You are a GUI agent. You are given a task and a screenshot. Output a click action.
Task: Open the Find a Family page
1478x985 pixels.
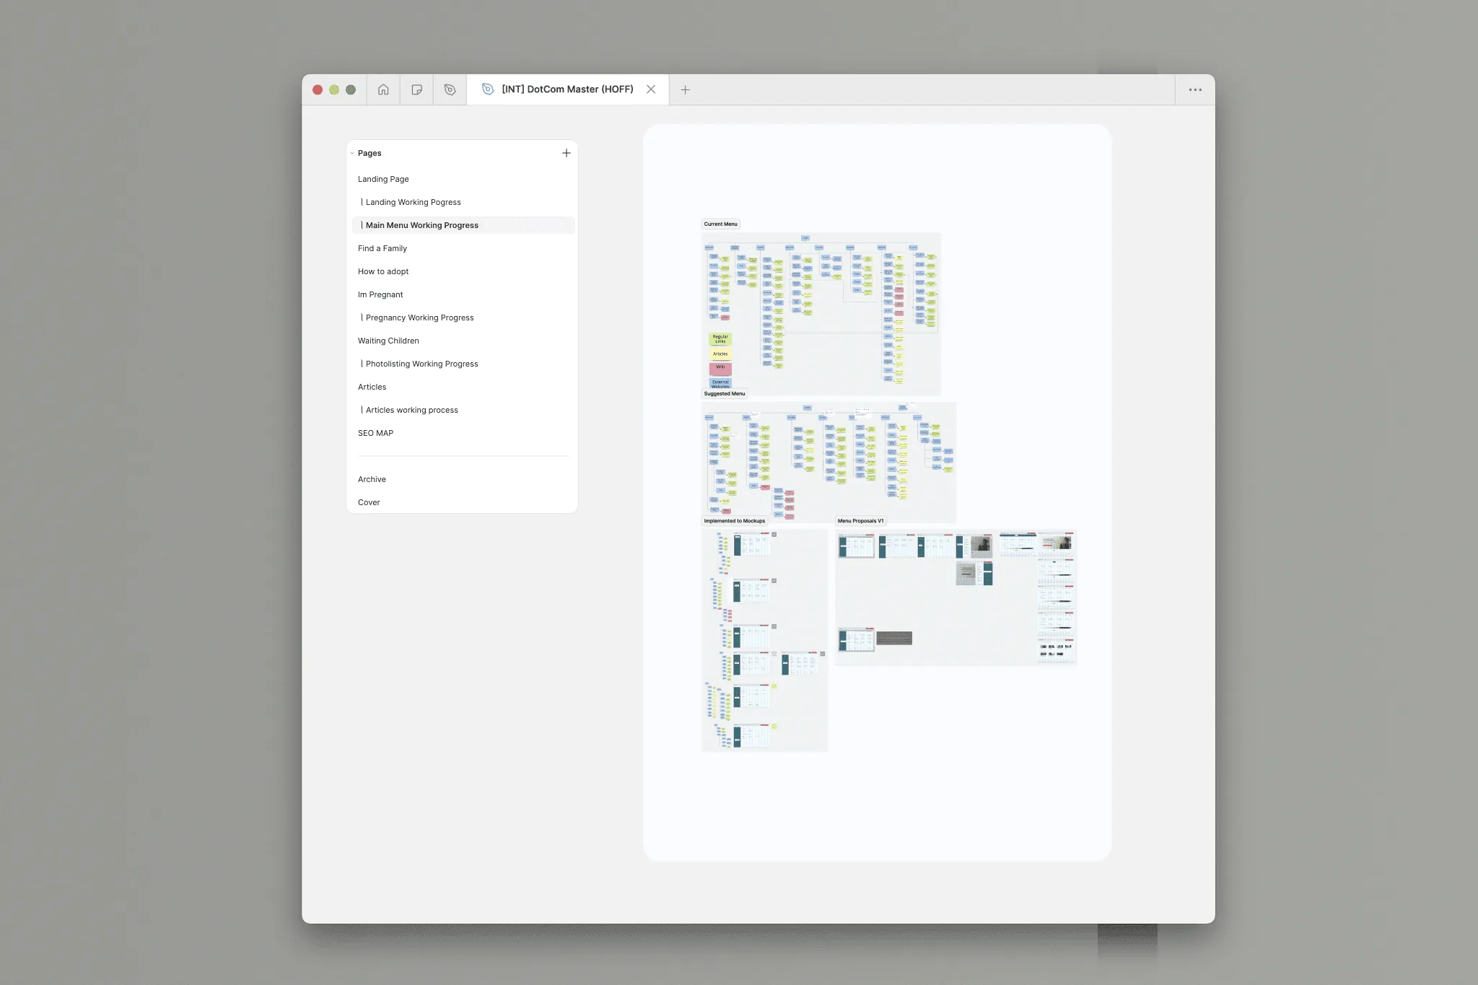[382, 248]
